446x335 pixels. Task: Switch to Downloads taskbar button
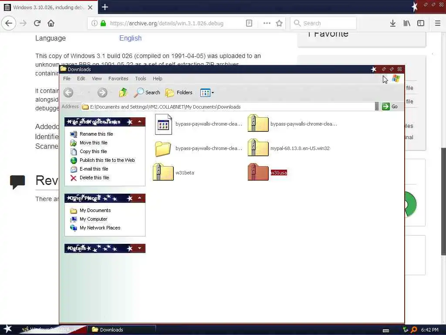(x=121, y=330)
